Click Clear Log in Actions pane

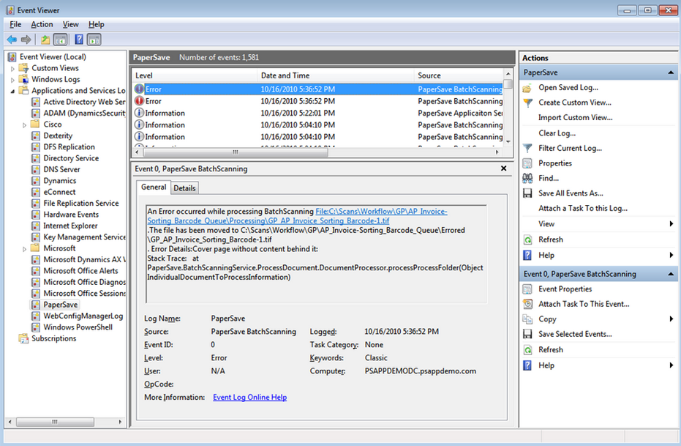click(557, 133)
